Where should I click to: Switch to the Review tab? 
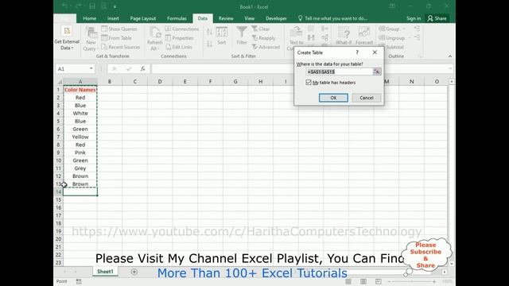[226, 18]
